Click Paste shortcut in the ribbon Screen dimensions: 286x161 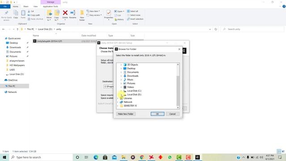click(x=35, y=19)
